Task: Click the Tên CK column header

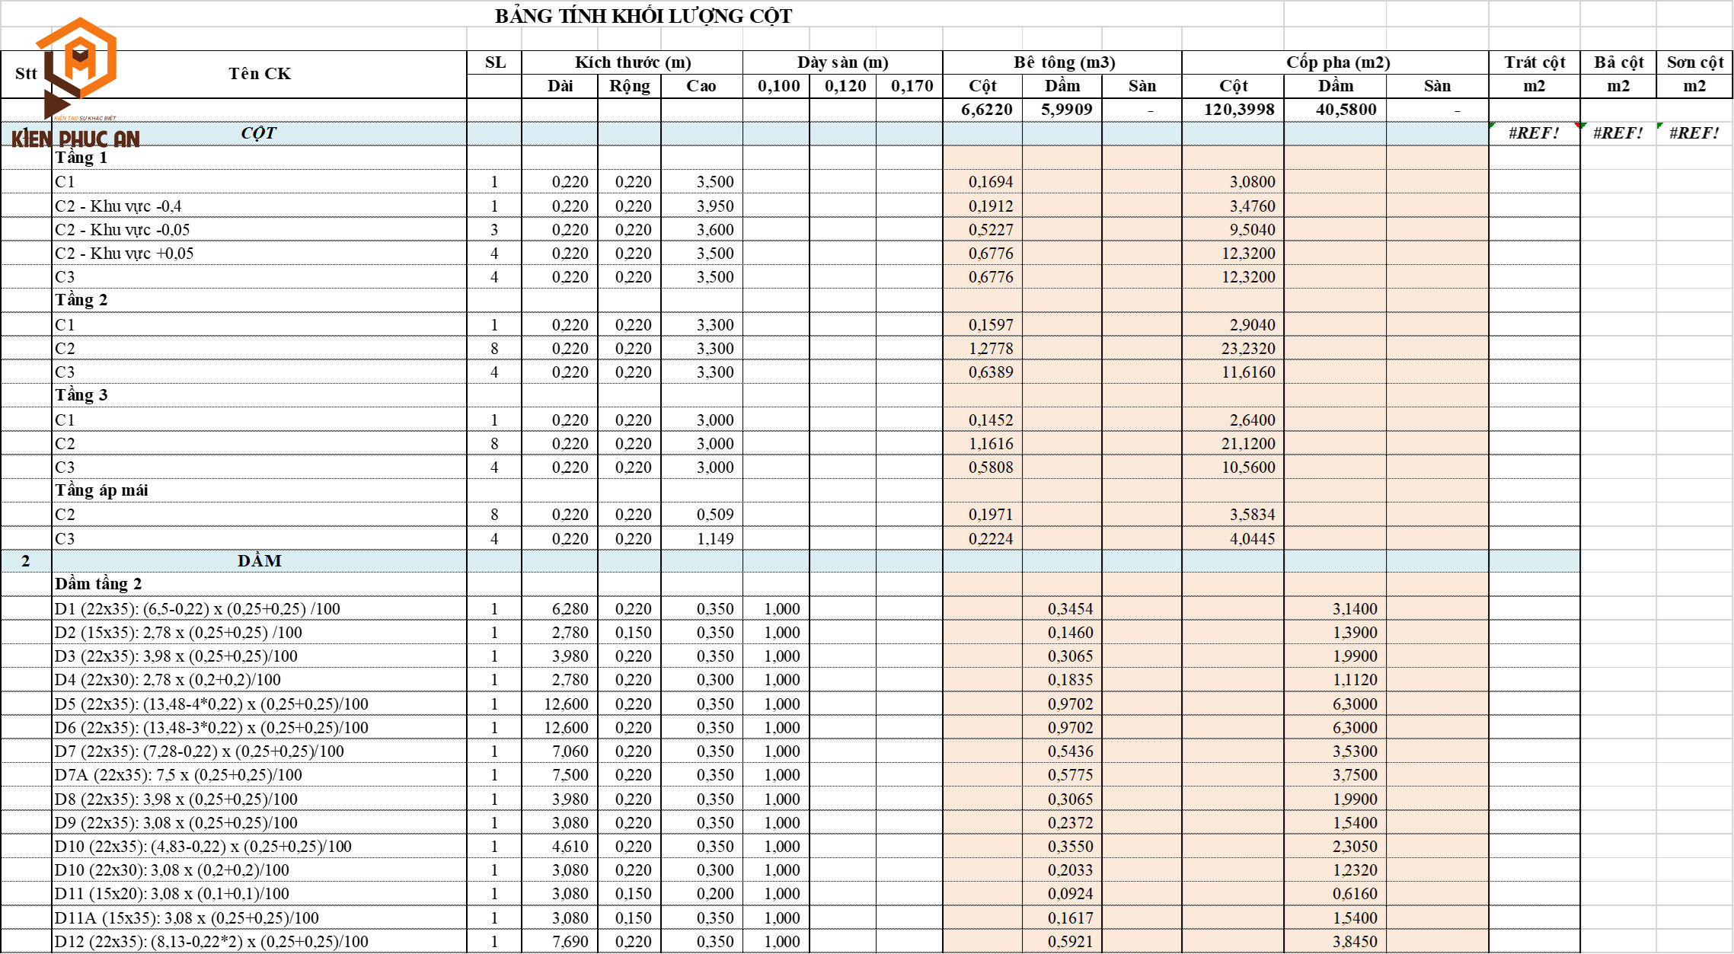Action: click(259, 74)
